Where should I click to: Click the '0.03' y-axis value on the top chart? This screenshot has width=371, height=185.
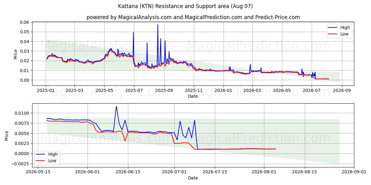click(25, 51)
